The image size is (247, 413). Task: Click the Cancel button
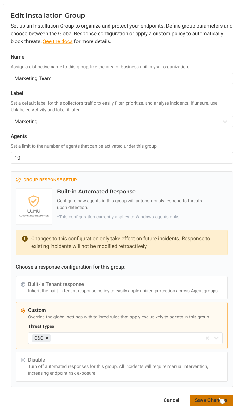171,400
